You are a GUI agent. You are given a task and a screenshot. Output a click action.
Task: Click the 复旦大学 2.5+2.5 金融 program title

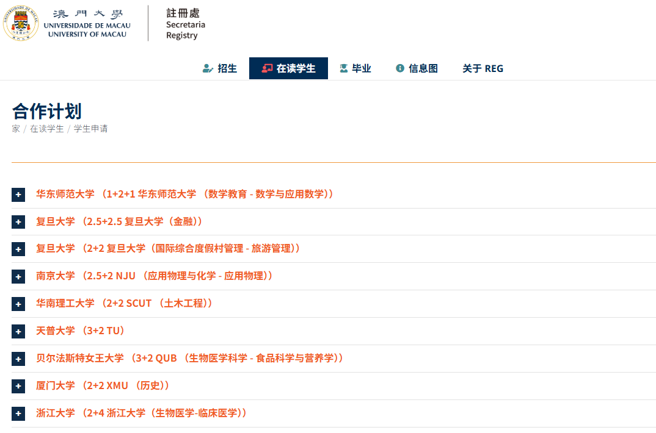[119, 221]
